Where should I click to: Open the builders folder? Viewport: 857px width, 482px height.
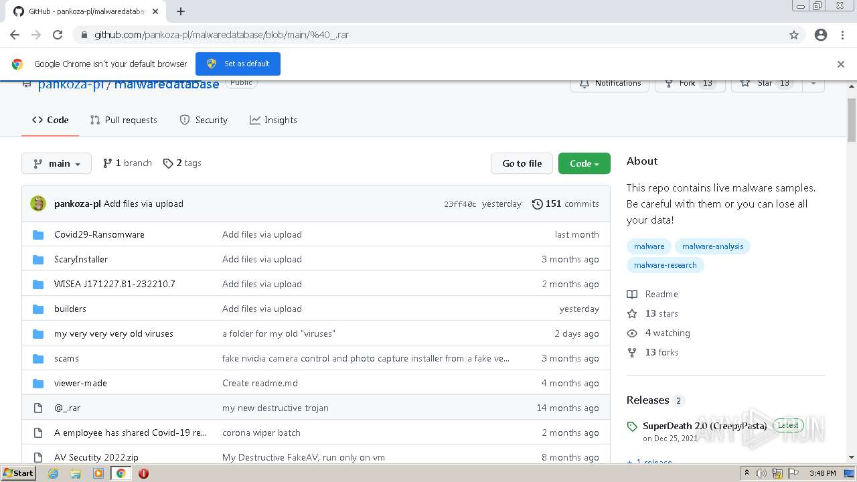click(70, 309)
